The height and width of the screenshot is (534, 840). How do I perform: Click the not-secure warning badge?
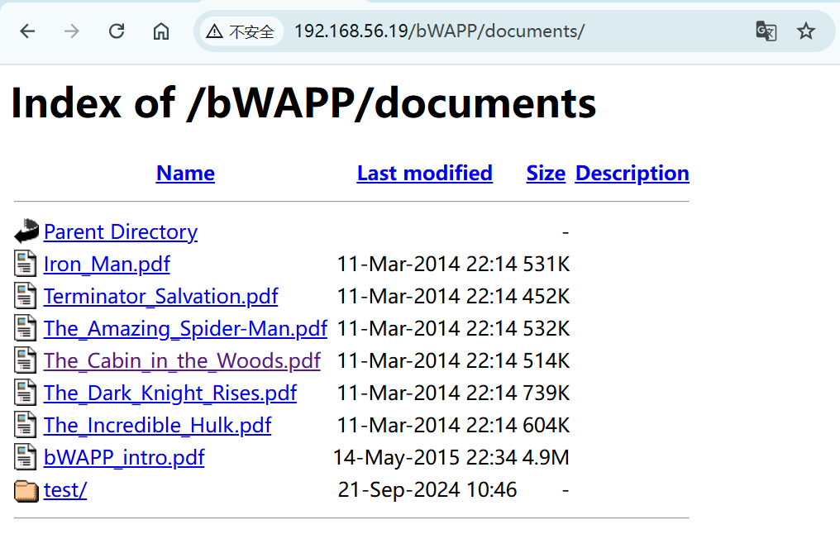(x=241, y=31)
